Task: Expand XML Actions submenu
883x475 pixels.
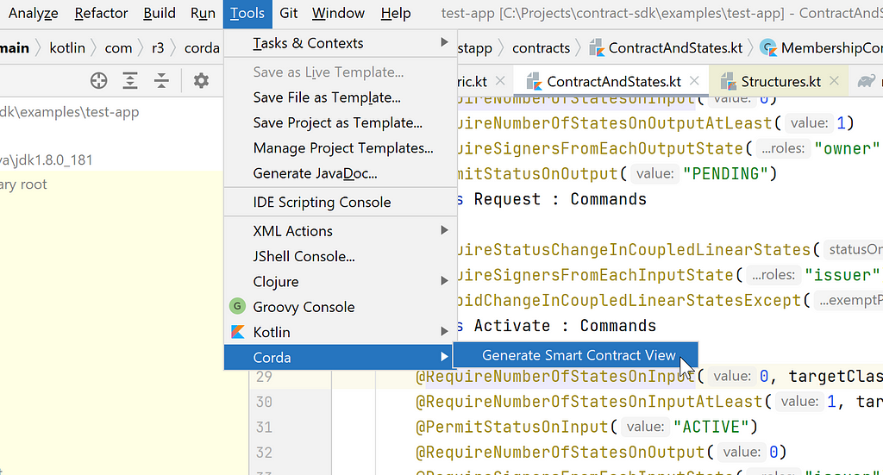Action: (x=340, y=231)
